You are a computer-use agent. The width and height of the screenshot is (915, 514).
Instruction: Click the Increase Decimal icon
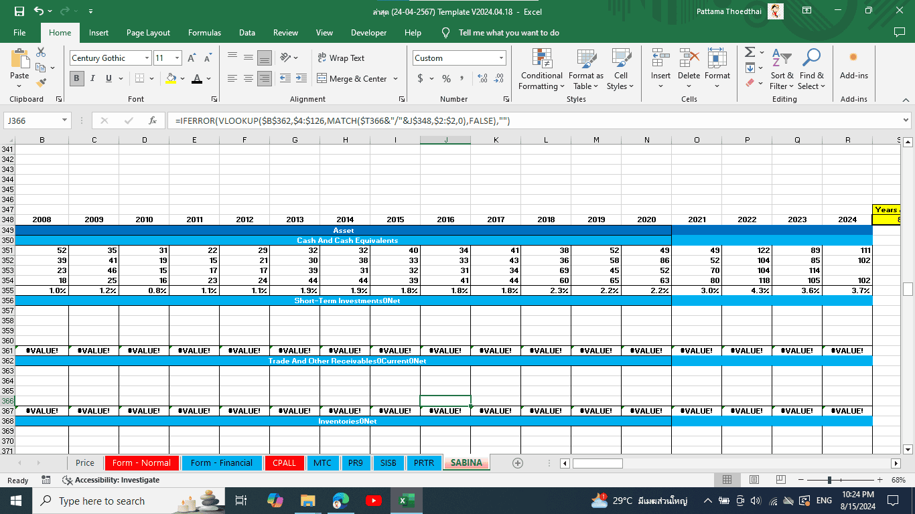point(482,78)
